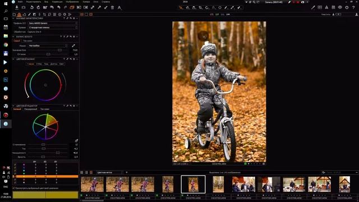This screenshot has height=202, width=359.
Task: Open the Windows Start menu
Action: tap(6, 3)
